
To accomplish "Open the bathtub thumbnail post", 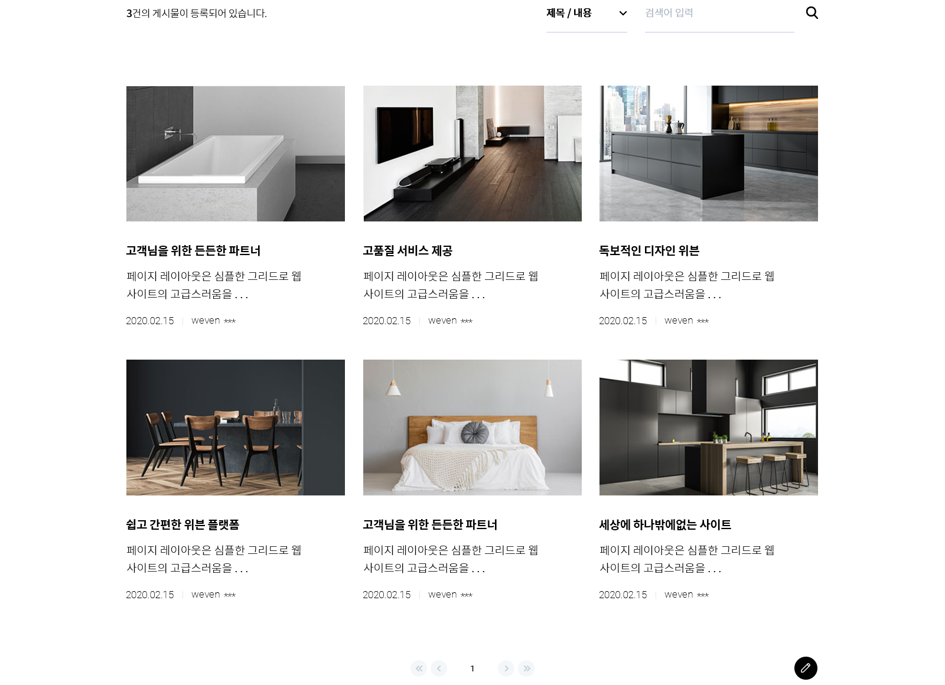I will (x=236, y=154).
